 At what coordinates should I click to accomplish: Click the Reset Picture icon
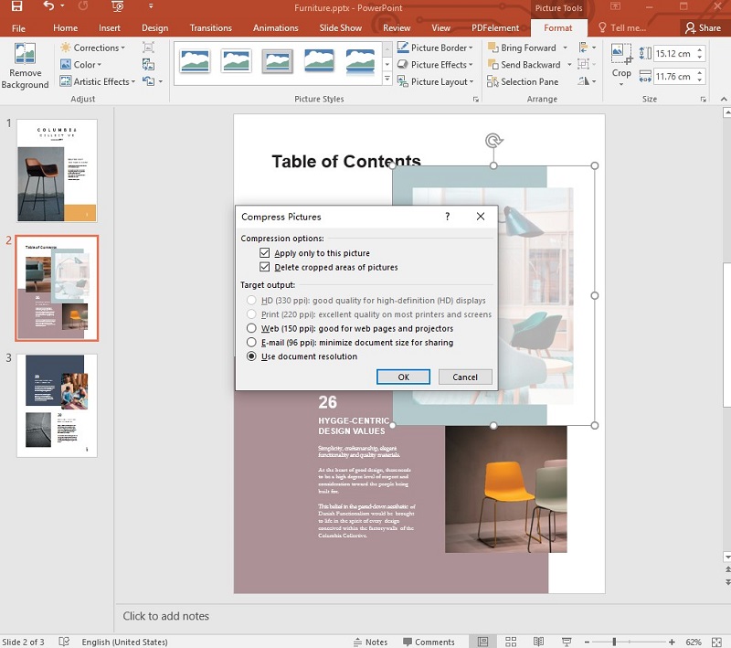pos(148,80)
